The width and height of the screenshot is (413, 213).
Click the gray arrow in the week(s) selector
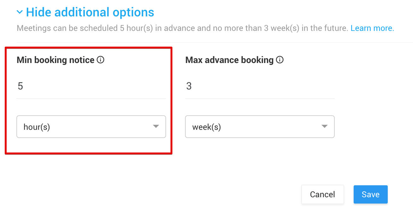click(324, 126)
